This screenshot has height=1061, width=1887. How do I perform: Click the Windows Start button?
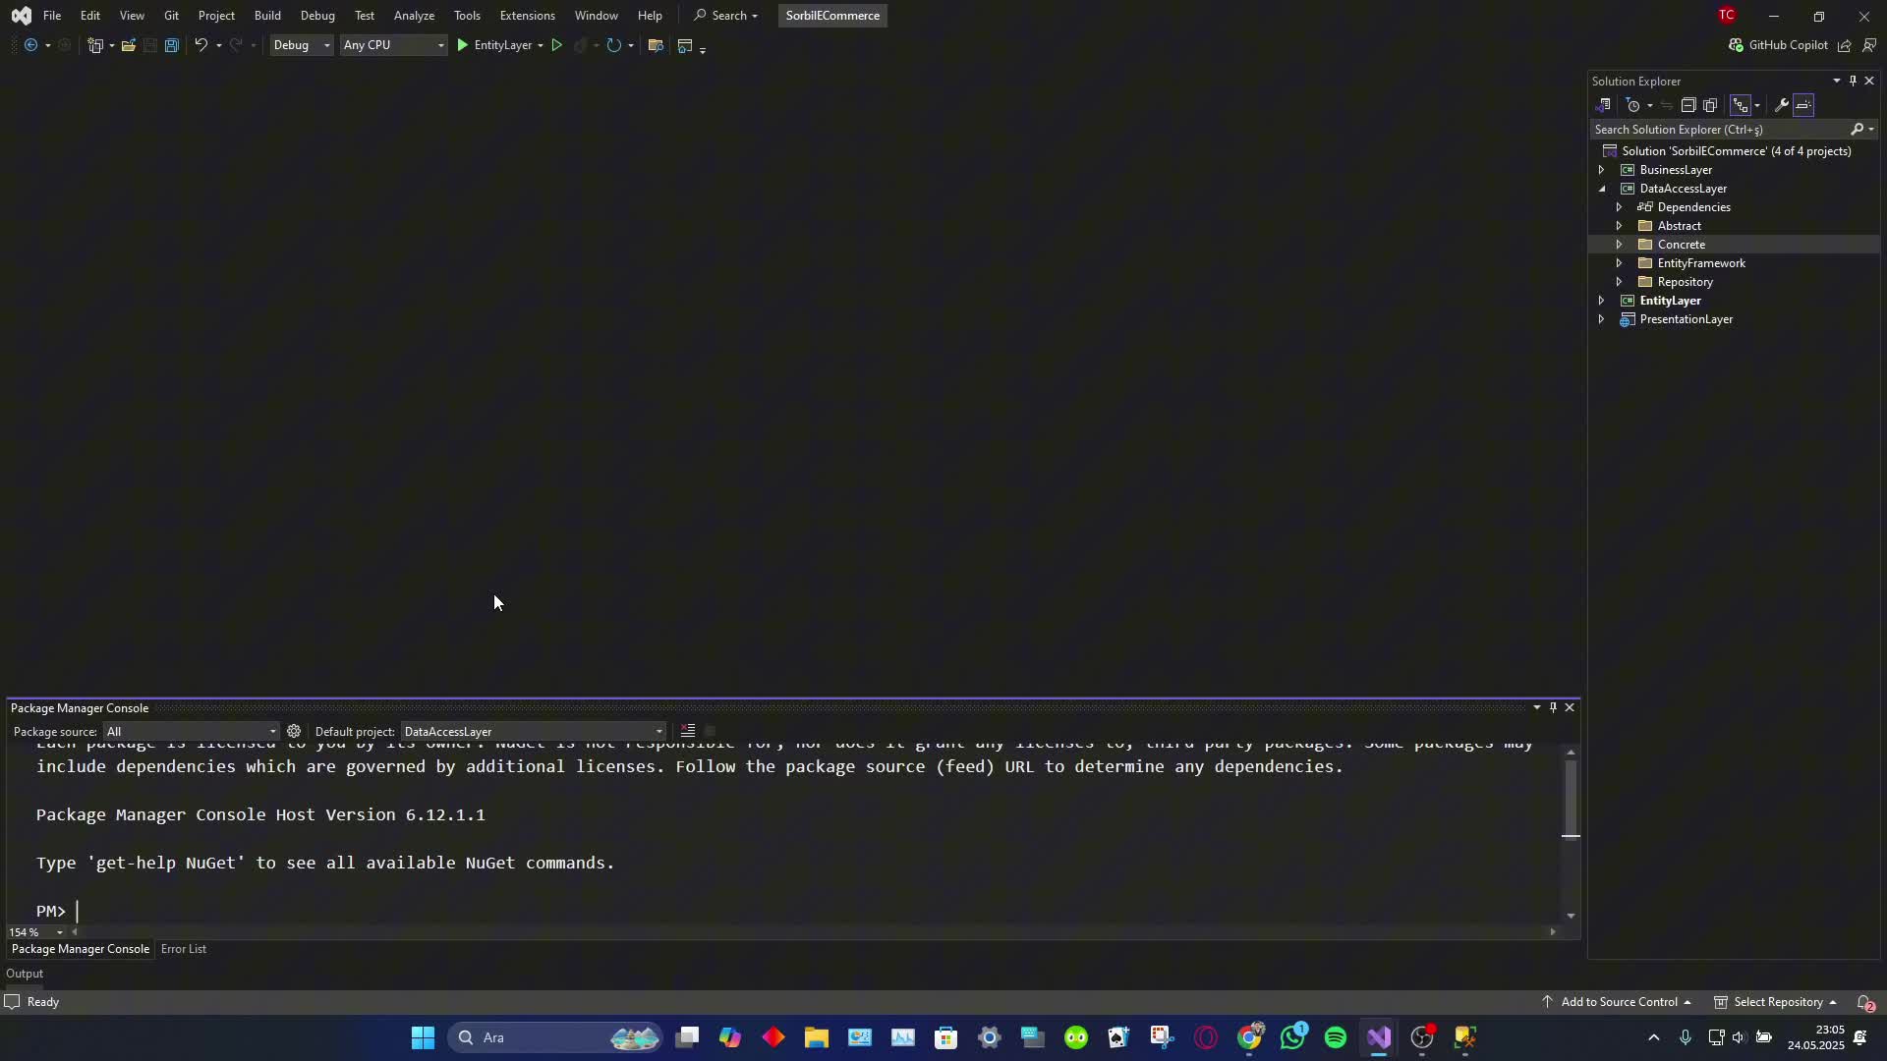pyautogui.click(x=423, y=1037)
